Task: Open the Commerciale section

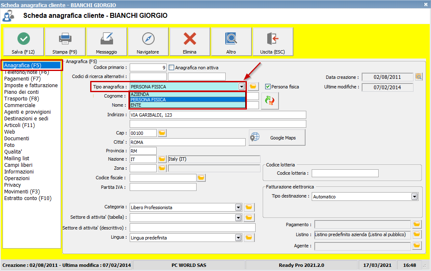Action: (20, 105)
